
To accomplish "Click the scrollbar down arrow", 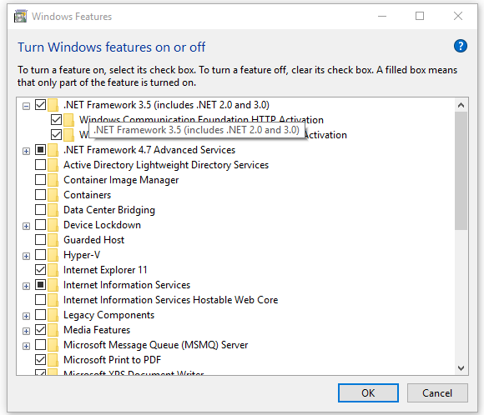I will (461, 367).
